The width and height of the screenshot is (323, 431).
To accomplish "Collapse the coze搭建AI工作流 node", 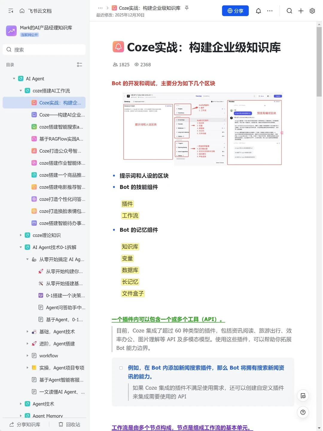I will coord(21,90).
